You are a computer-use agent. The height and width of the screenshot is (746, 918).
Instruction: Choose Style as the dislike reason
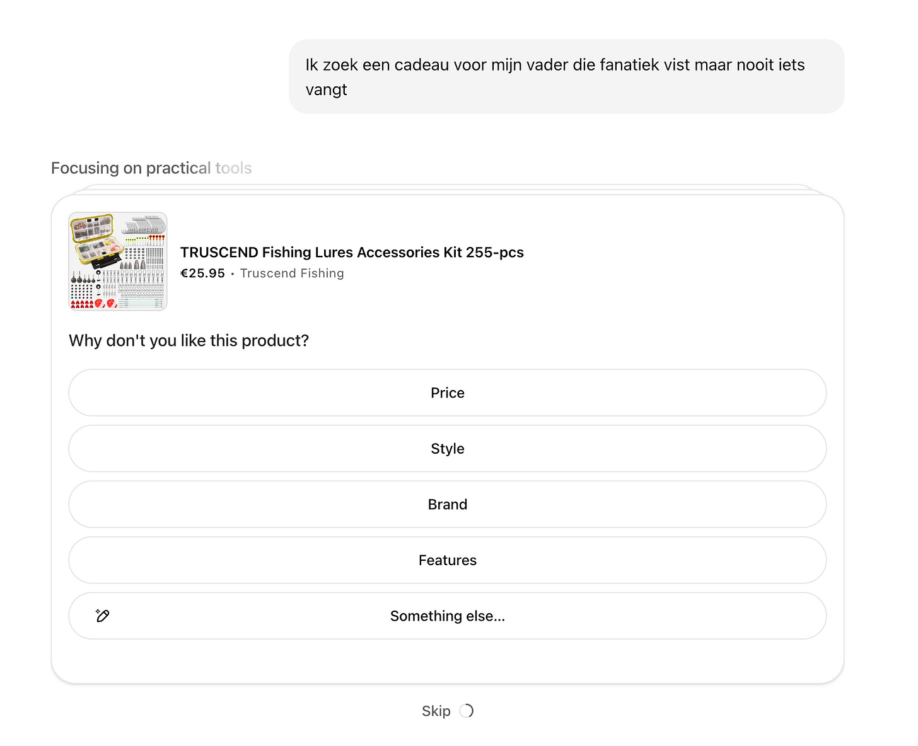click(447, 449)
